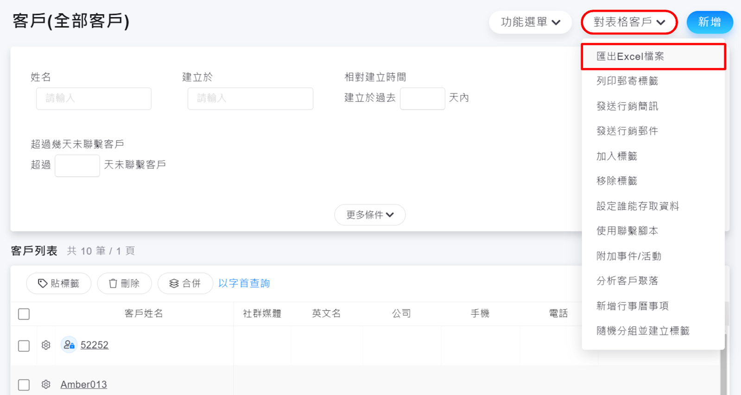Check the checkbox for Amber013 row
Screen dimensions: 741x395
pos(24,385)
